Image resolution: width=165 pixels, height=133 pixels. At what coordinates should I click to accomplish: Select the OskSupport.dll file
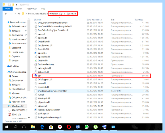point(92,79)
